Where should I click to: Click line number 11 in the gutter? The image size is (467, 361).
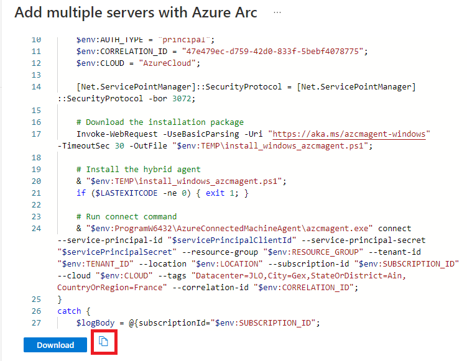coord(36,51)
